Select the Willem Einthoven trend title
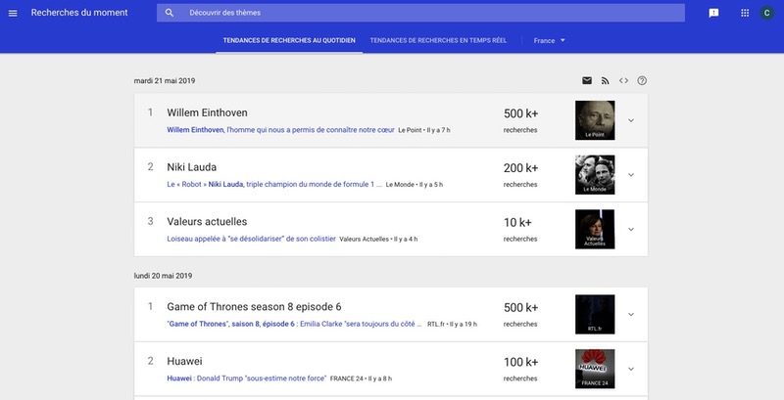Viewport: 784px width, 400px height. pyautogui.click(x=207, y=112)
